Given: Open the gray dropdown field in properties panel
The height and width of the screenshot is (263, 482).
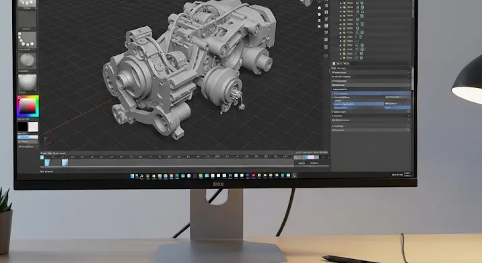Looking at the screenshot, I should pyautogui.click(x=397, y=97).
